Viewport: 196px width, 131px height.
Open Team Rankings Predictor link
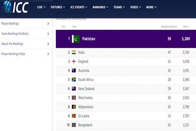pyautogui.click(x=26, y=34)
